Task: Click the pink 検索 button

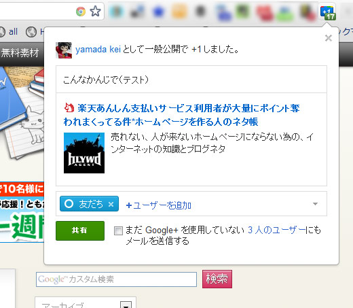Action: pos(217,279)
